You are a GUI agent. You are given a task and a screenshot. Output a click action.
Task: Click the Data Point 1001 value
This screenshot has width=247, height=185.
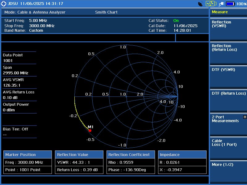(8, 61)
